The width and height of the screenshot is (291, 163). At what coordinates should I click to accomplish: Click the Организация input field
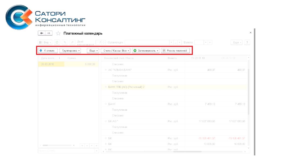[x=147, y=42]
